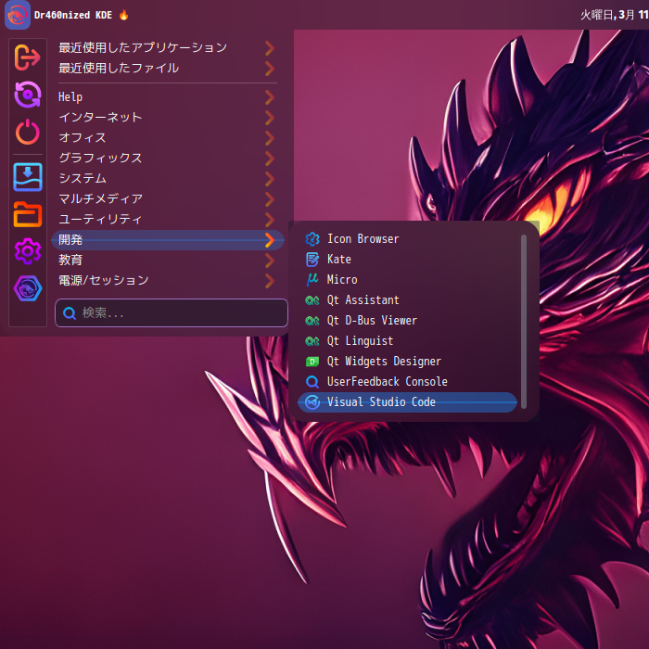Image resolution: width=649 pixels, height=649 pixels.
Task: Click the reboot icon in sidebar
Action: (28, 95)
